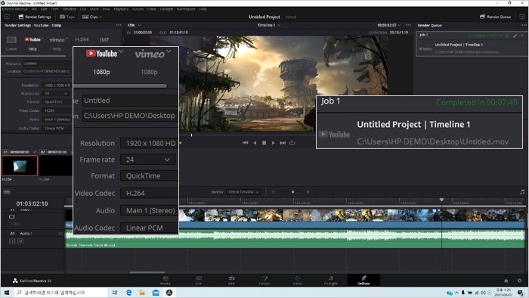Open the Edit menu
This screenshot has width=529, height=298.
pos(44,9)
